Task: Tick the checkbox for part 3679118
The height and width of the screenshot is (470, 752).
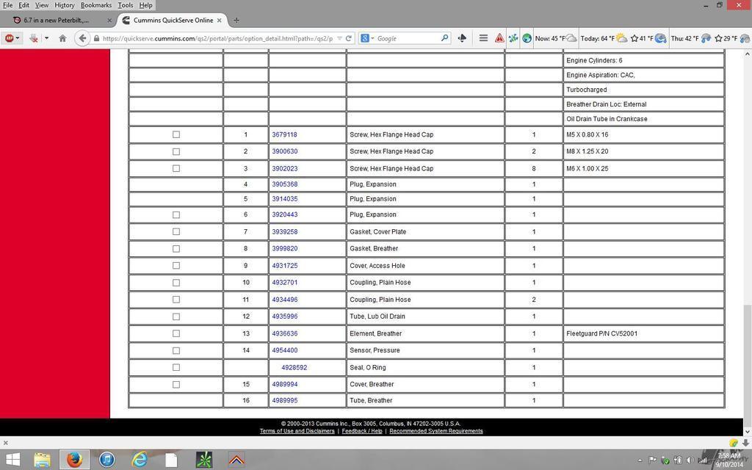Action: [176, 135]
